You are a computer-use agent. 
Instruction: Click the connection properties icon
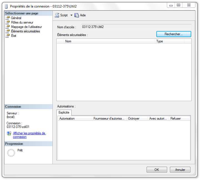tap(9, 133)
